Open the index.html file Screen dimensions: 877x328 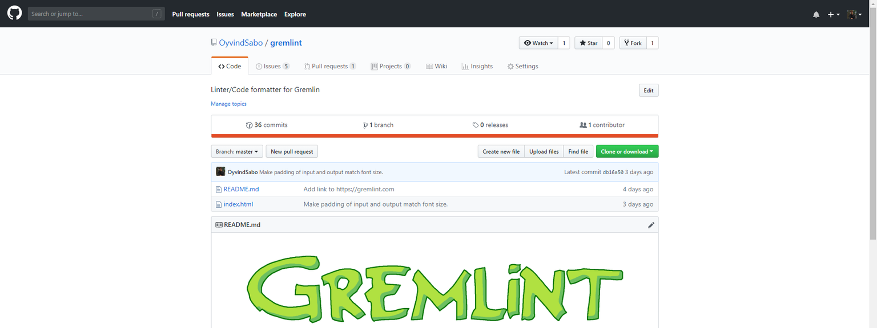pos(238,204)
